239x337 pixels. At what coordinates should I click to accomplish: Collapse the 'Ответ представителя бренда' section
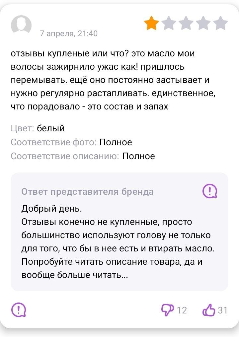point(88,192)
